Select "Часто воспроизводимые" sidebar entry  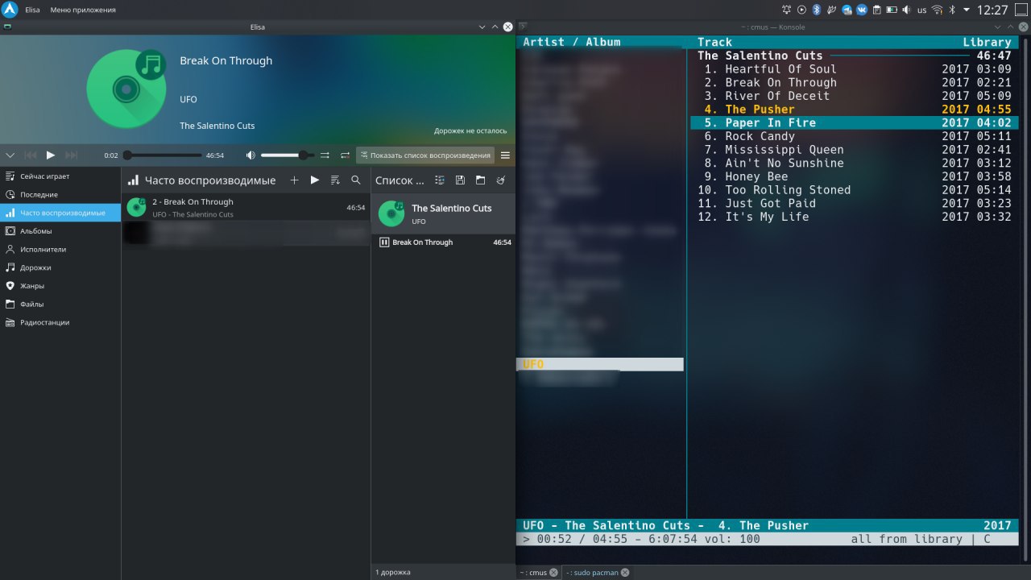[x=60, y=213]
